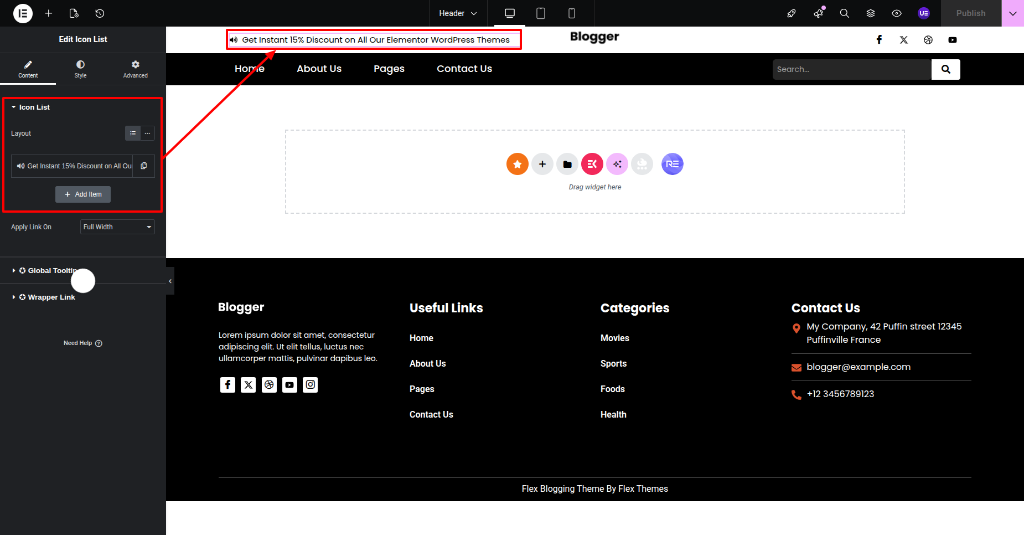Select the default list layout option

click(133, 133)
